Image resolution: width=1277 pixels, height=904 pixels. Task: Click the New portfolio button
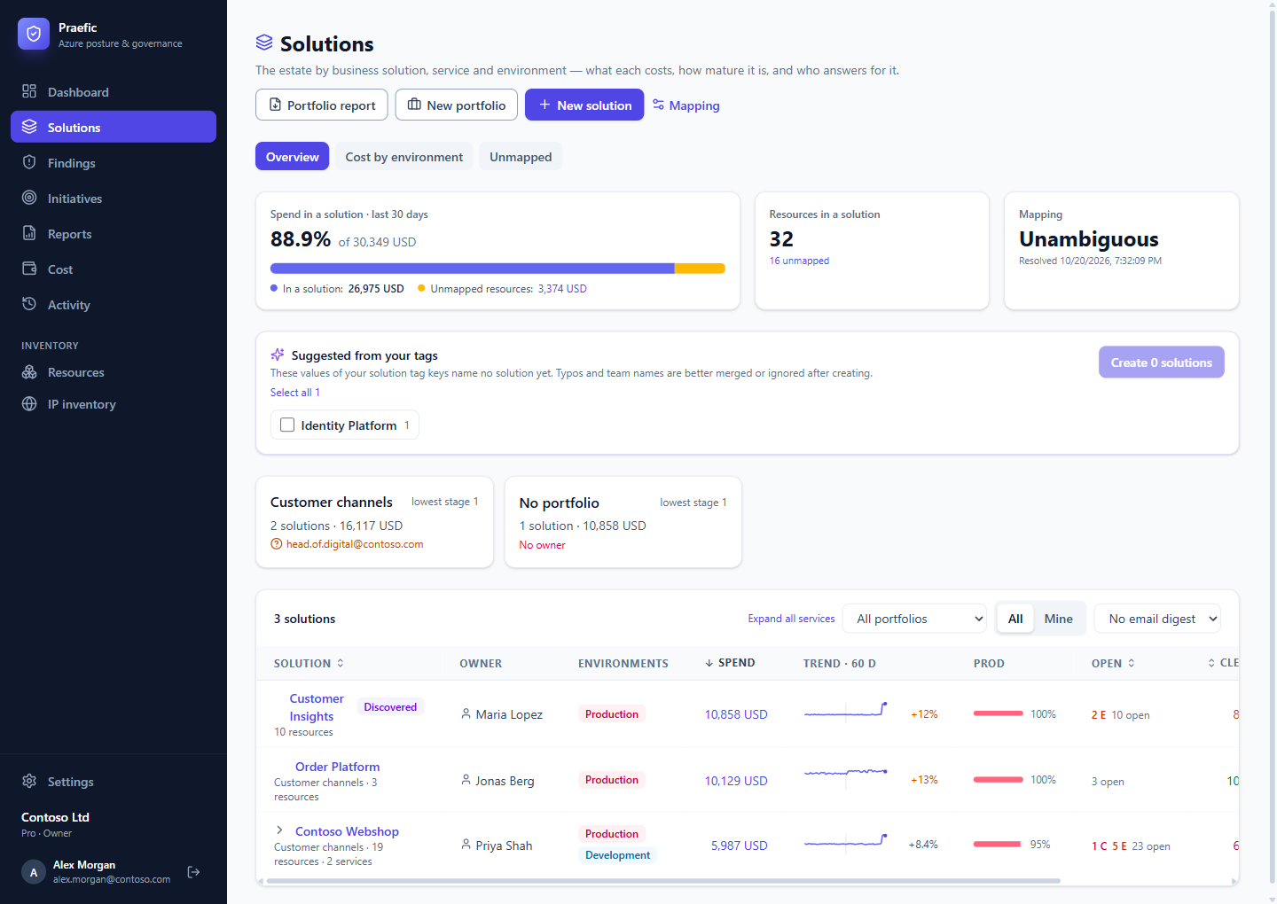tap(457, 105)
